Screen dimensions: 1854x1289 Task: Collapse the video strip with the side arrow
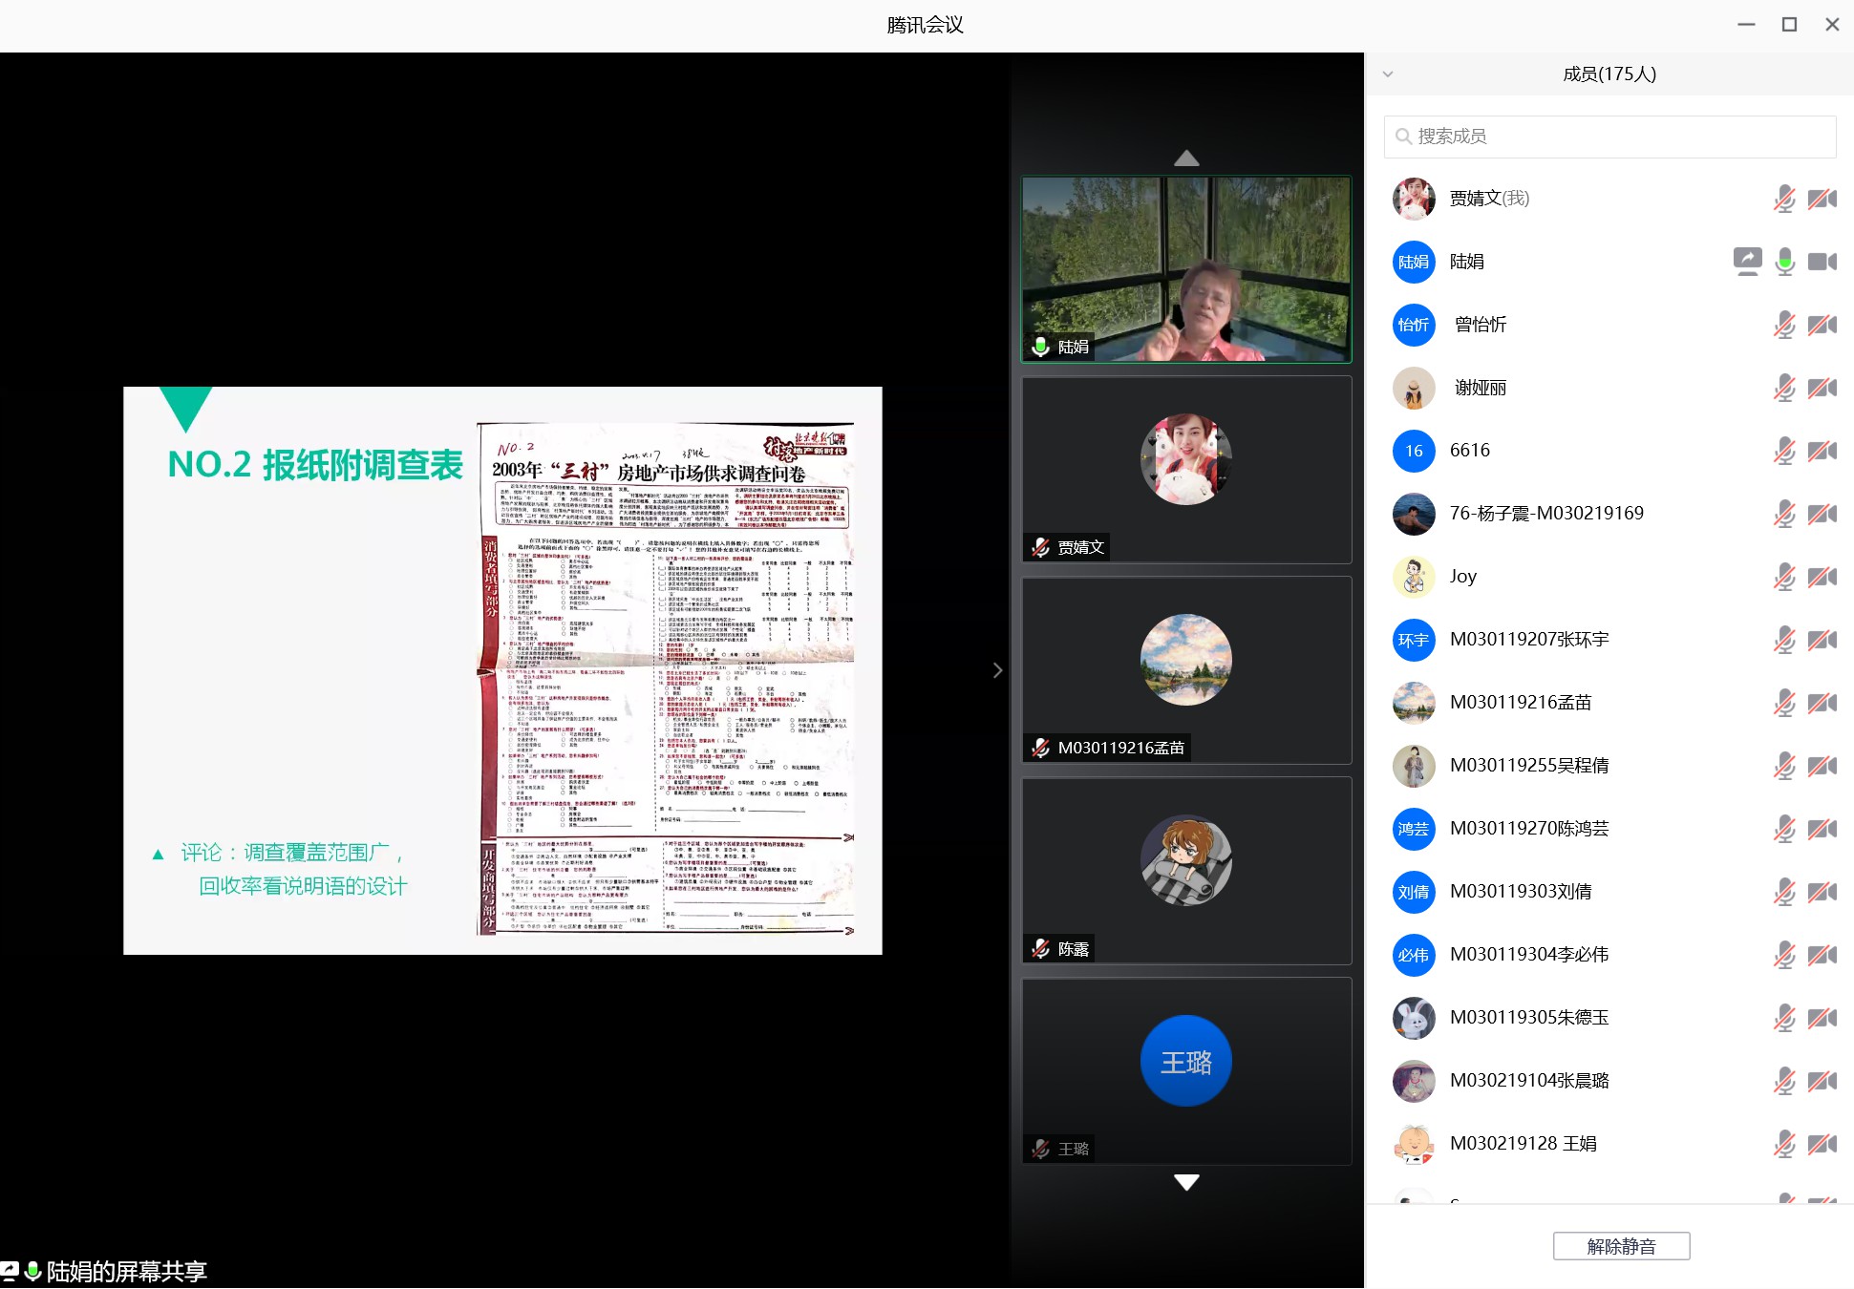[997, 670]
